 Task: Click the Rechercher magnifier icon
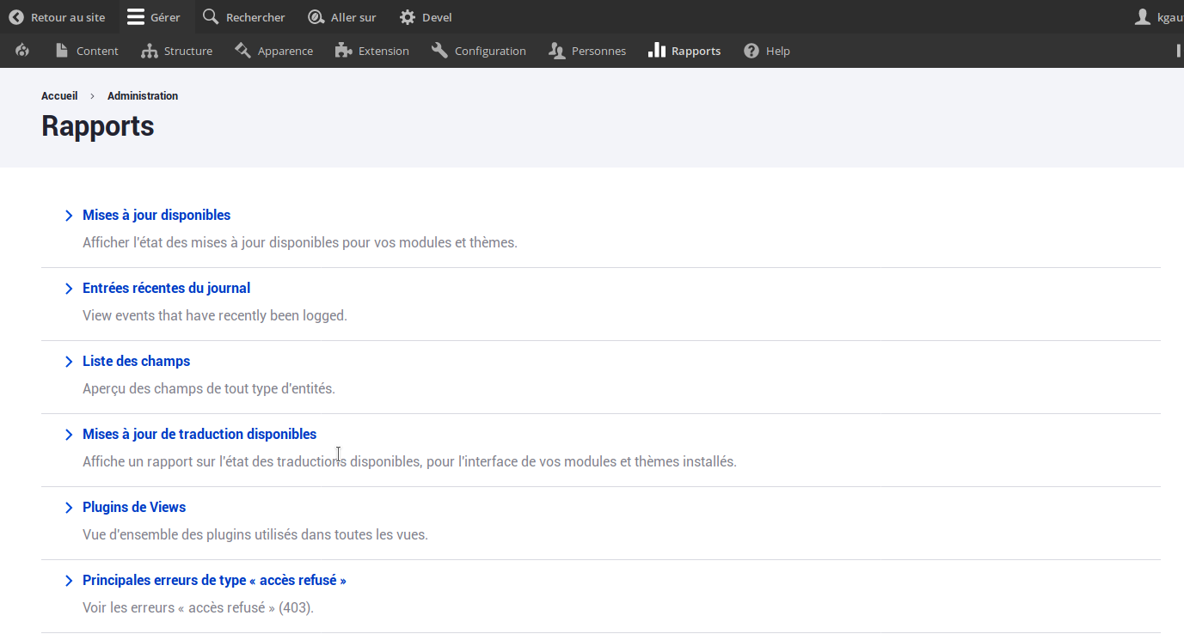tap(211, 17)
